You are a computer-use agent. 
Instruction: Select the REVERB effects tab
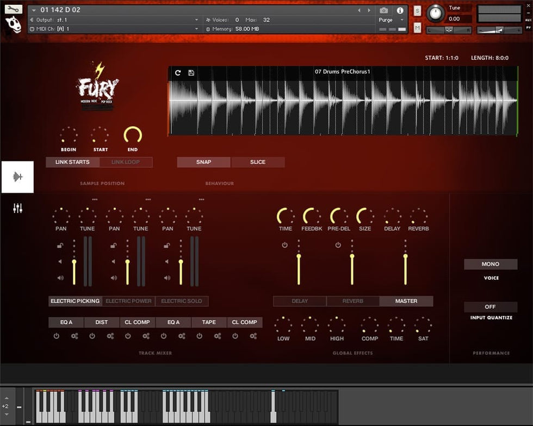pos(353,301)
